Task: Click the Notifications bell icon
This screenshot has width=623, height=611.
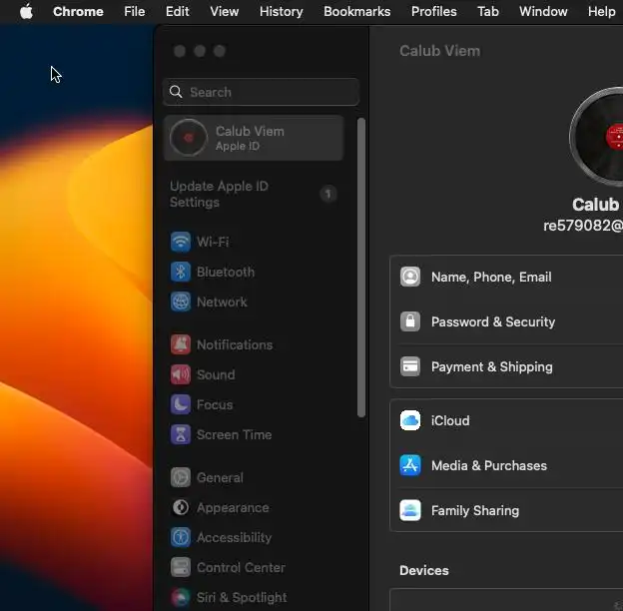Action: pos(181,344)
